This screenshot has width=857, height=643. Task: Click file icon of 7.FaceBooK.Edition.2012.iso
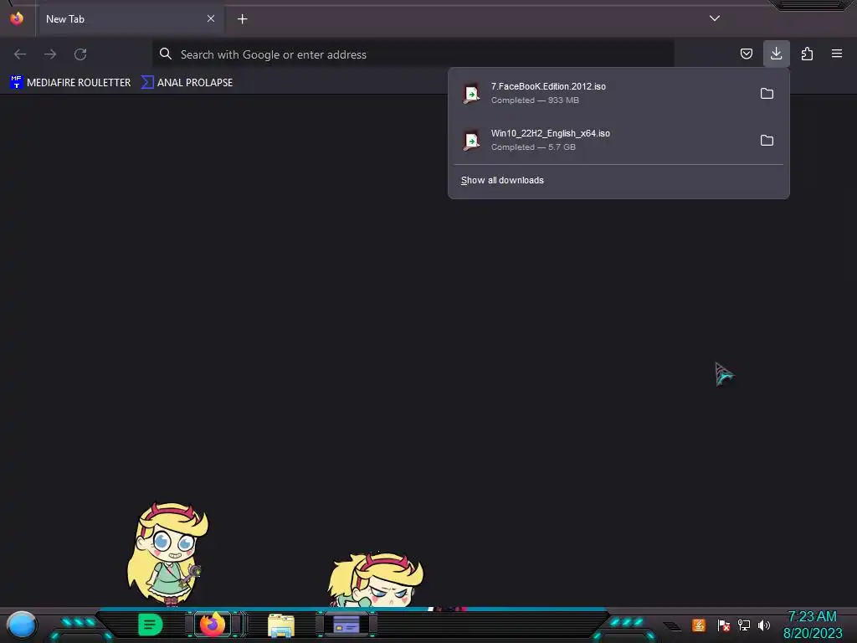[x=471, y=94]
